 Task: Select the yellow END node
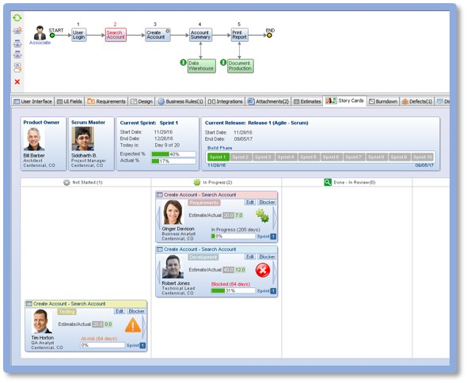(269, 36)
